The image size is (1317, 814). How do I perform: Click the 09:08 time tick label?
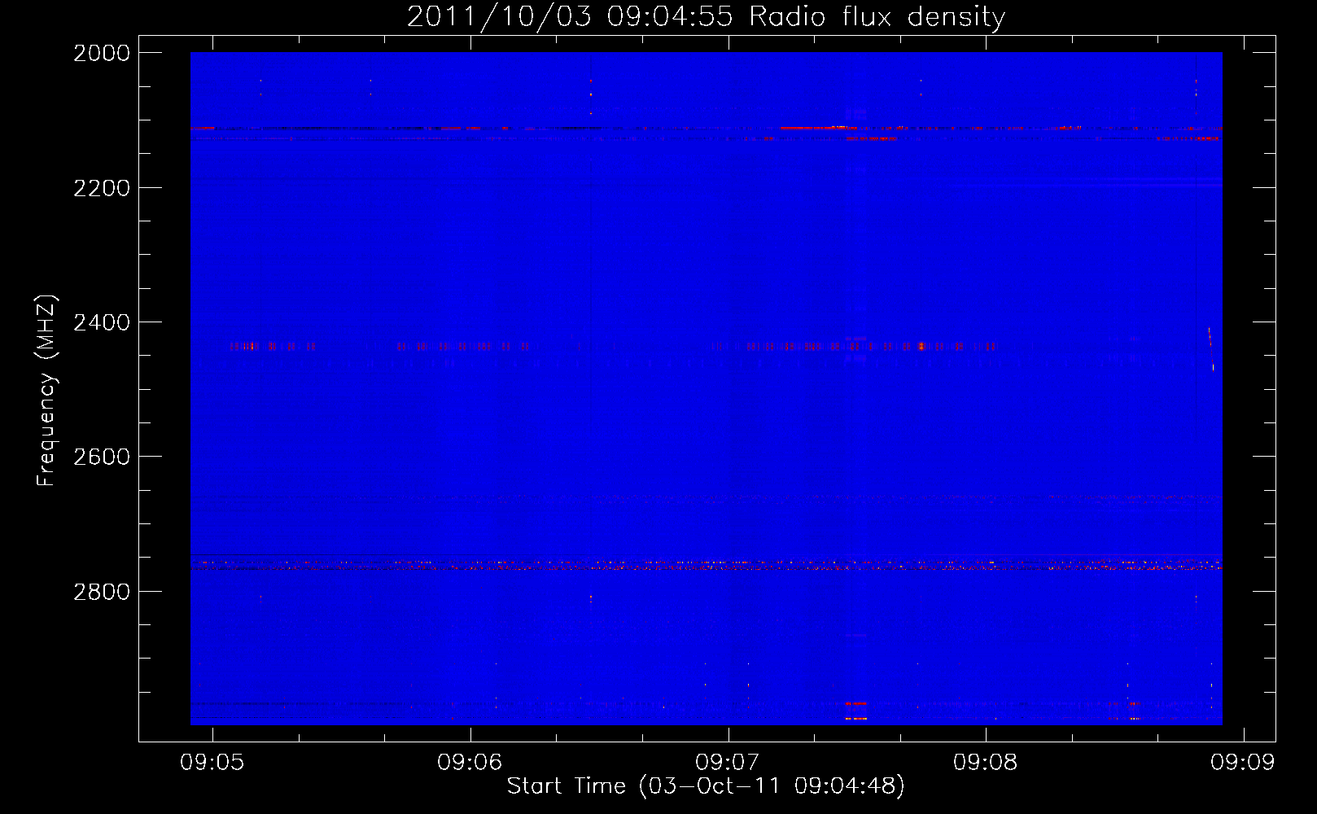pos(986,762)
